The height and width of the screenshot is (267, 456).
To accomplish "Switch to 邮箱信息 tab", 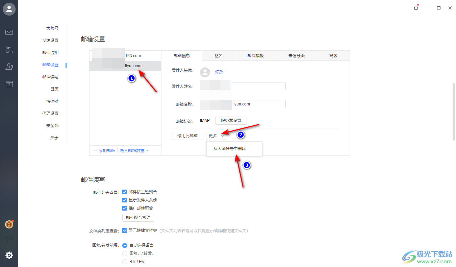I will 182,55.
